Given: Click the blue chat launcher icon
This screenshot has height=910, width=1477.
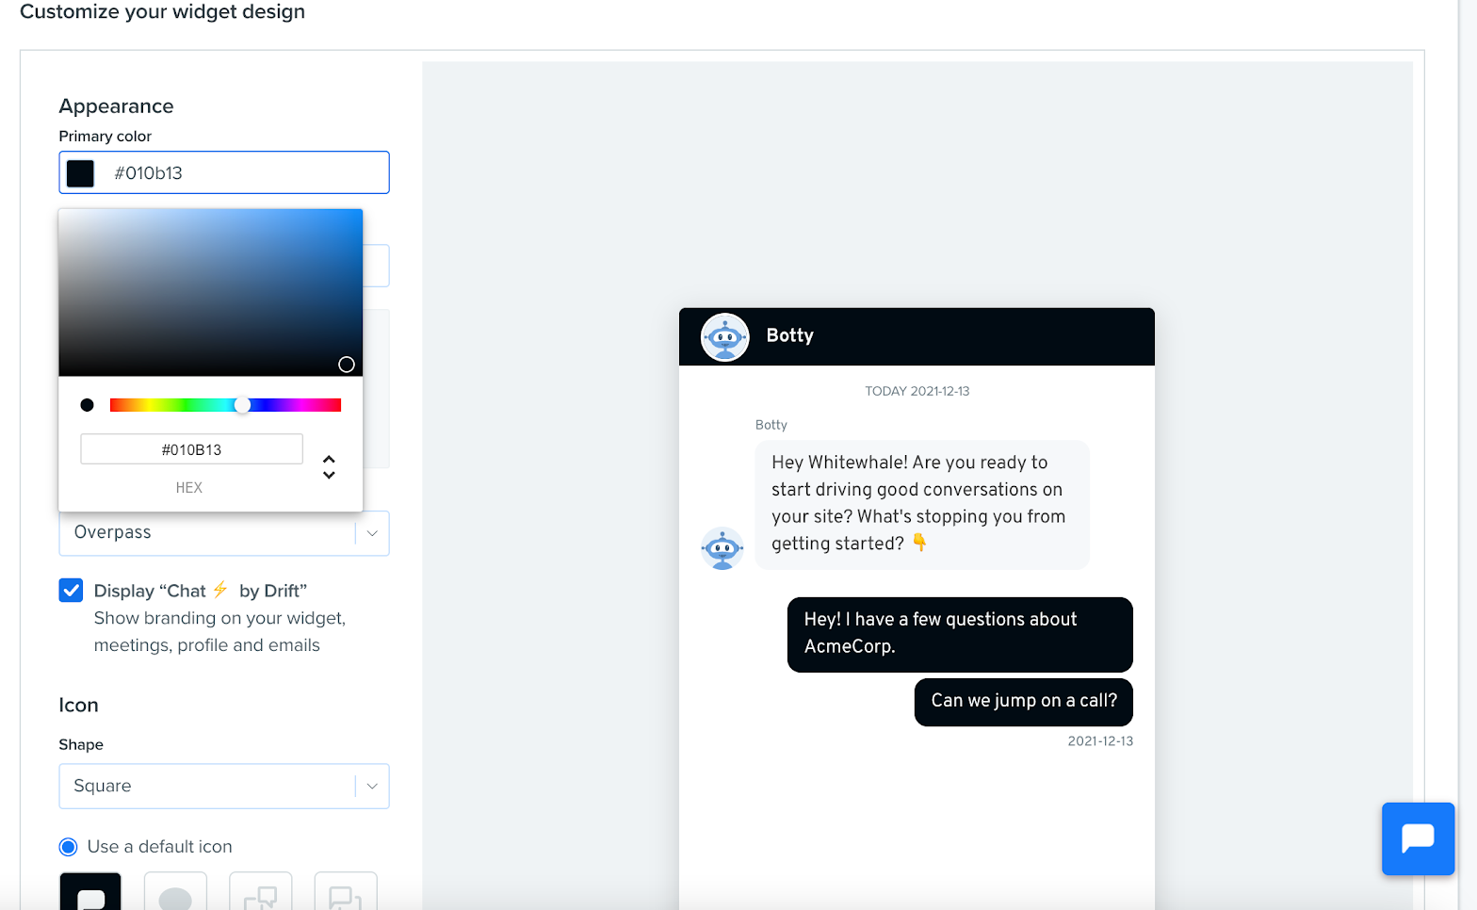Looking at the screenshot, I should [1418, 838].
